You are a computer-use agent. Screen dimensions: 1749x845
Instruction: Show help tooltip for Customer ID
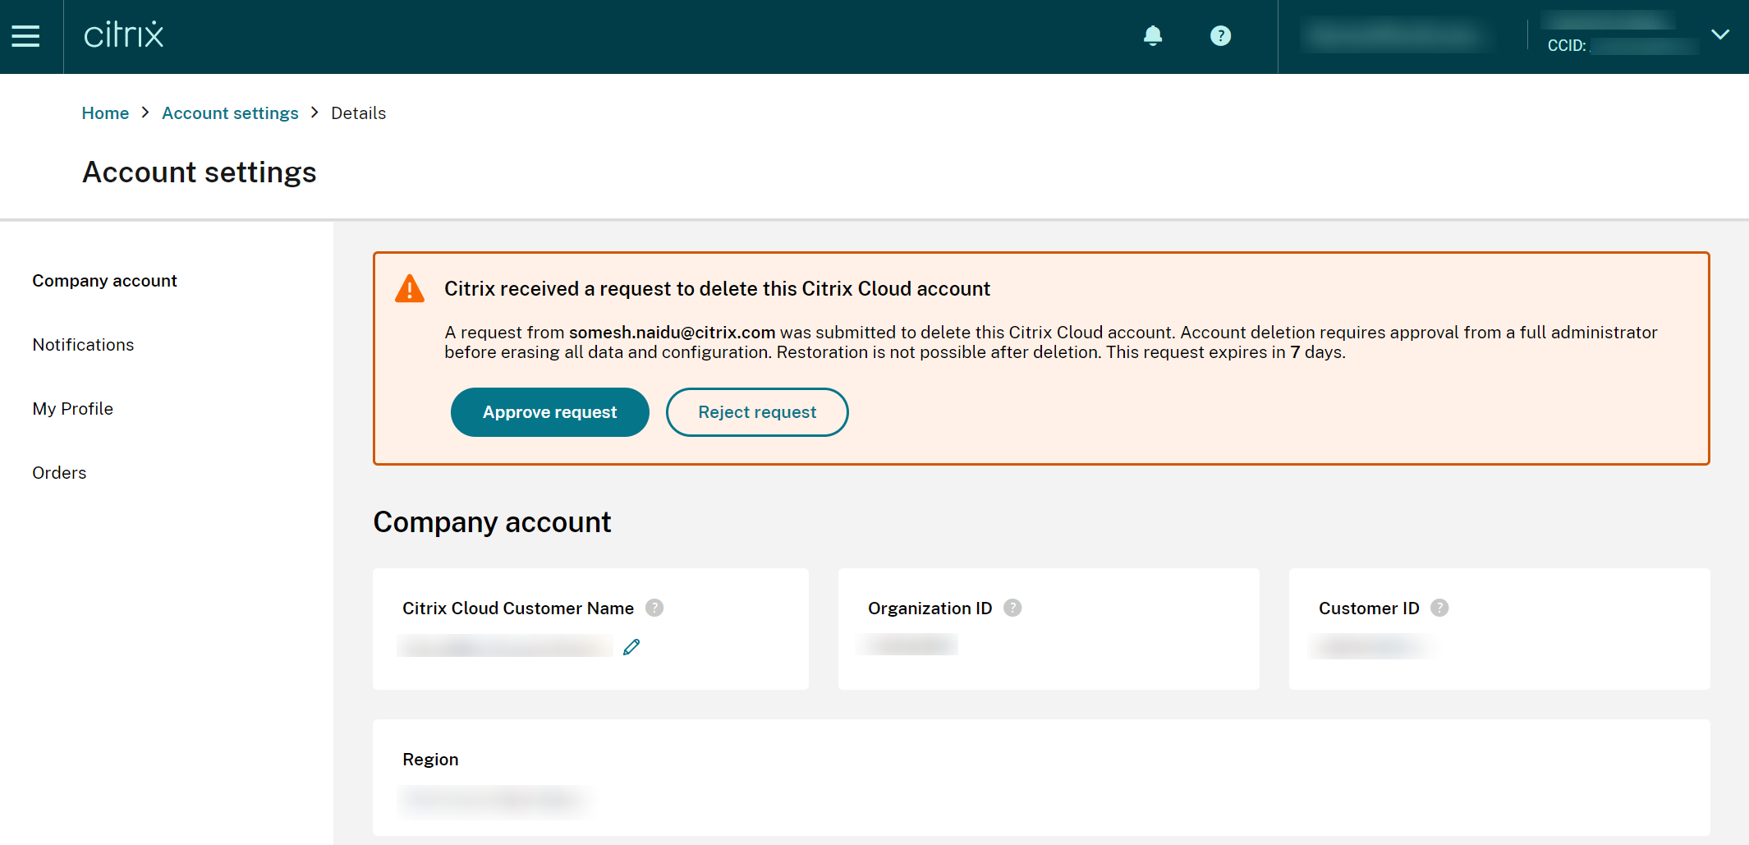tap(1439, 608)
